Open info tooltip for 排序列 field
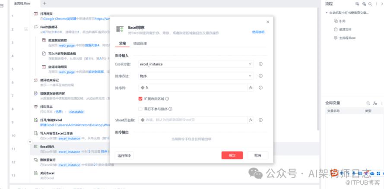This screenshot has height=189, width=384. coord(260,88)
